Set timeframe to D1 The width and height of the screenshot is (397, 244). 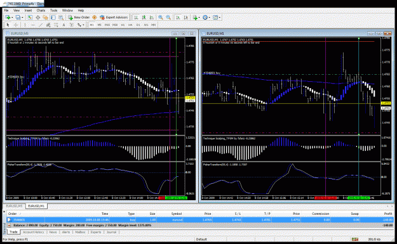coord(138,25)
